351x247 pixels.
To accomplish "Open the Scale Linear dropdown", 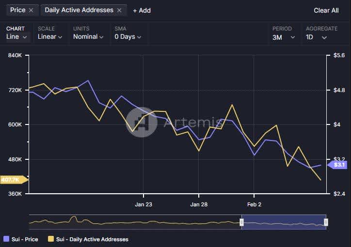I will coord(50,37).
